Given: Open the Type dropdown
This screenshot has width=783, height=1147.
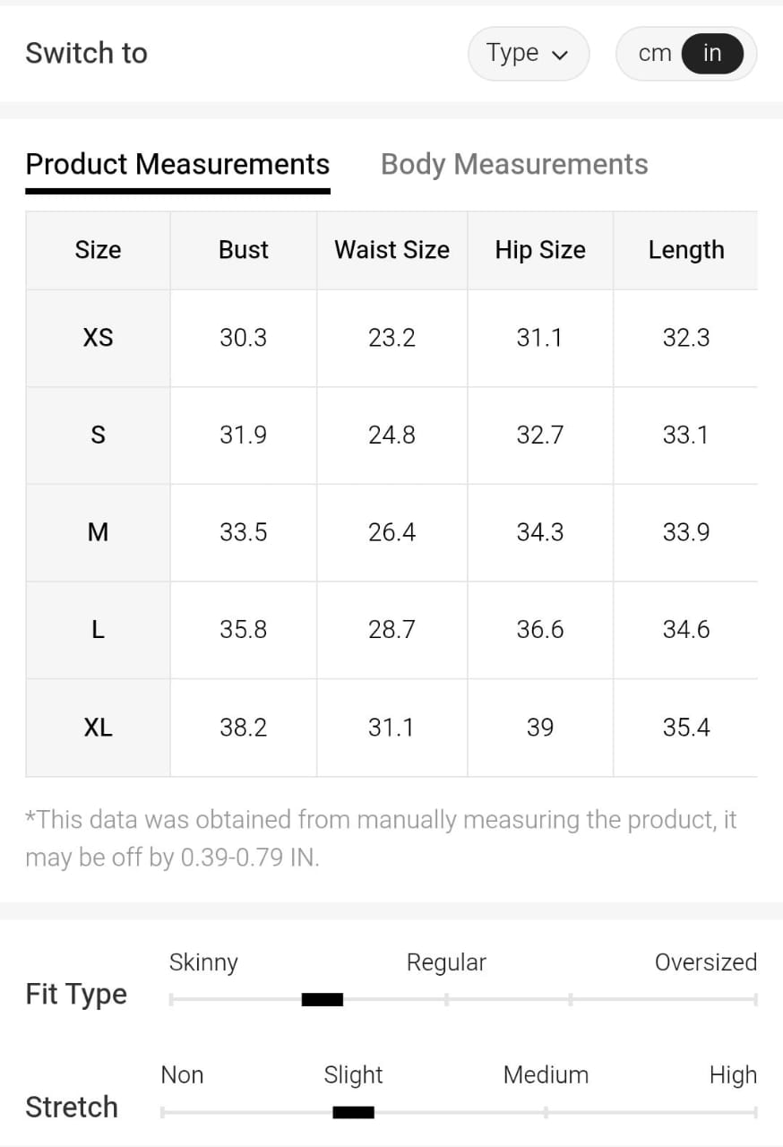Looking at the screenshot, I should 528,54.
